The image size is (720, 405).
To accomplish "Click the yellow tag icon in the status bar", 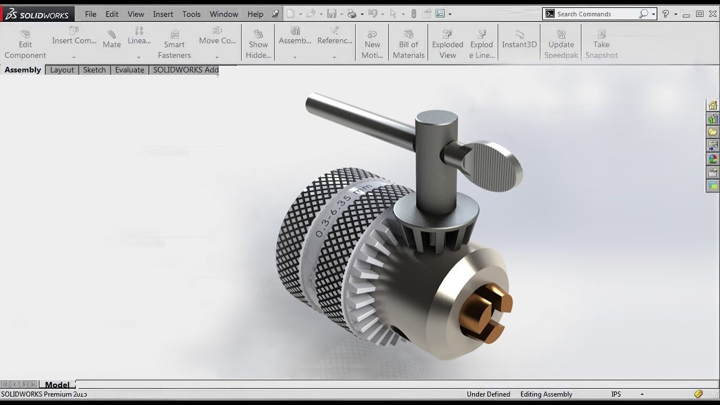I will click(x=699, y=394).
